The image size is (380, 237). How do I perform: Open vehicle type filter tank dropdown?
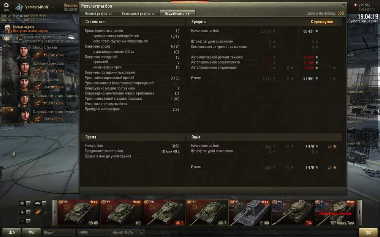40,203
